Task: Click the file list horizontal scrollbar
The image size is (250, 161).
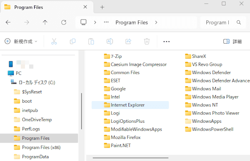Action: (130, 158)
